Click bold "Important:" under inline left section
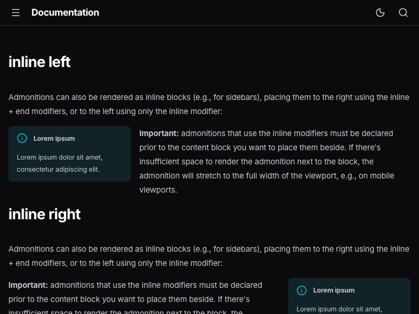419x314 pixels. [x=159, y=133]
